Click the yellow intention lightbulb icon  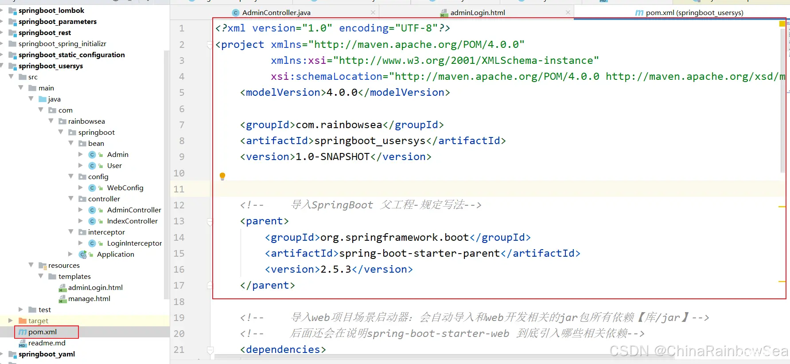(x=222, y=176)
